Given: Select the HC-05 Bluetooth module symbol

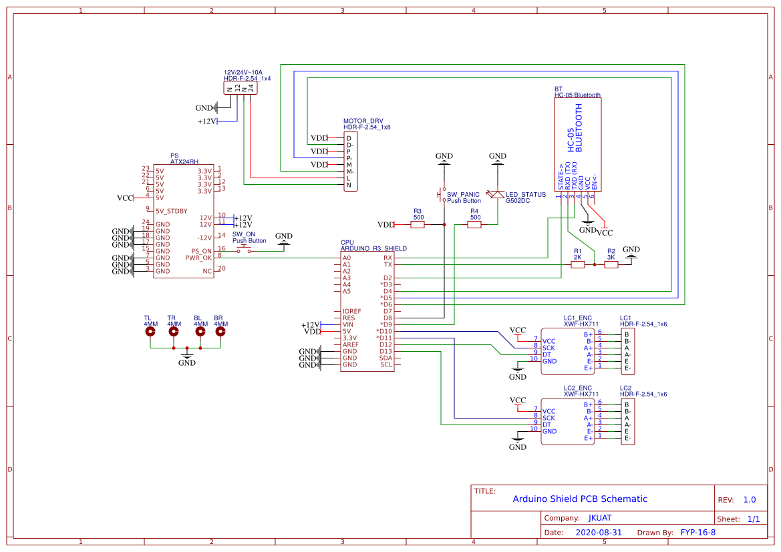Looking at the screenshot, I should tap(578, 144).
